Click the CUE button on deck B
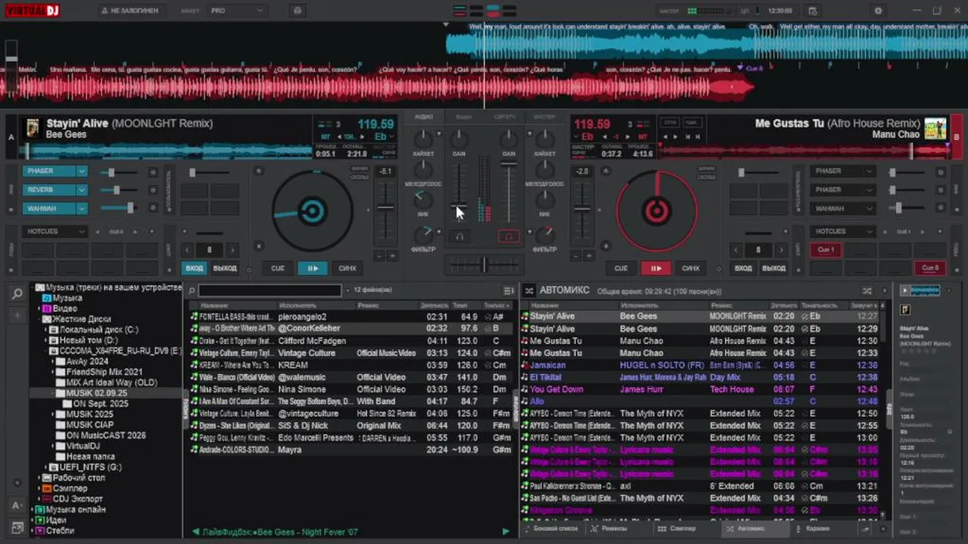Viewport: 968px width, 544px height. pyautogui.click(x=621, y=267)
